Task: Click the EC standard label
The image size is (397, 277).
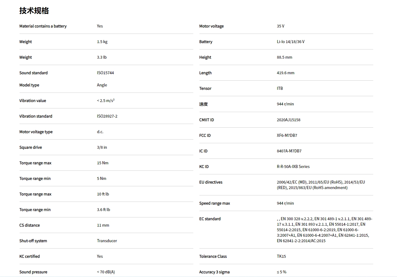Action: (210, 219)
